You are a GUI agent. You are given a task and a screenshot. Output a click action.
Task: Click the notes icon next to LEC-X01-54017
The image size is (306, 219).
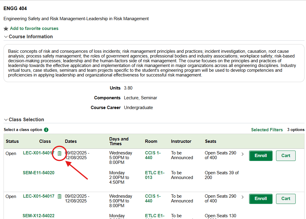point(60,196)
